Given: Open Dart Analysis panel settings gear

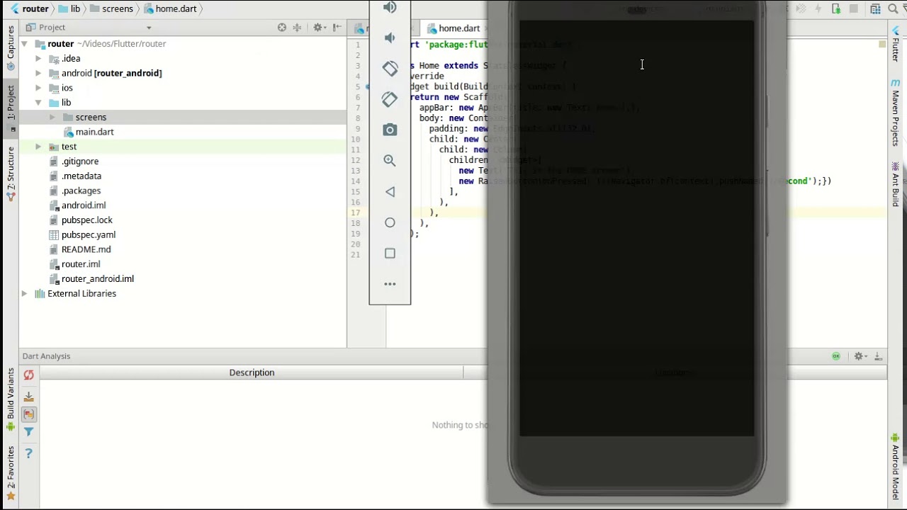Looking at the screenshot, I should [860, 356].
